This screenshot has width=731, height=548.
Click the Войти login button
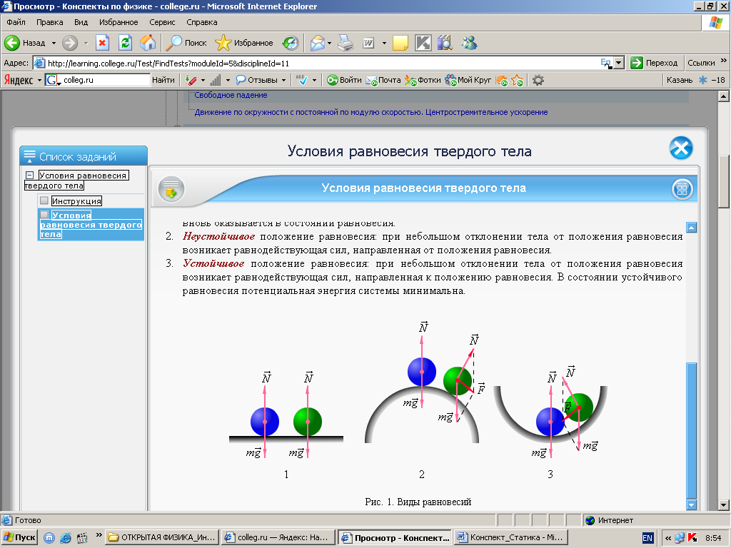(344, 80)
